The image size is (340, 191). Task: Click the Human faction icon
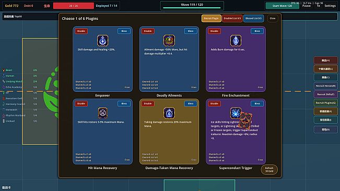4,76
